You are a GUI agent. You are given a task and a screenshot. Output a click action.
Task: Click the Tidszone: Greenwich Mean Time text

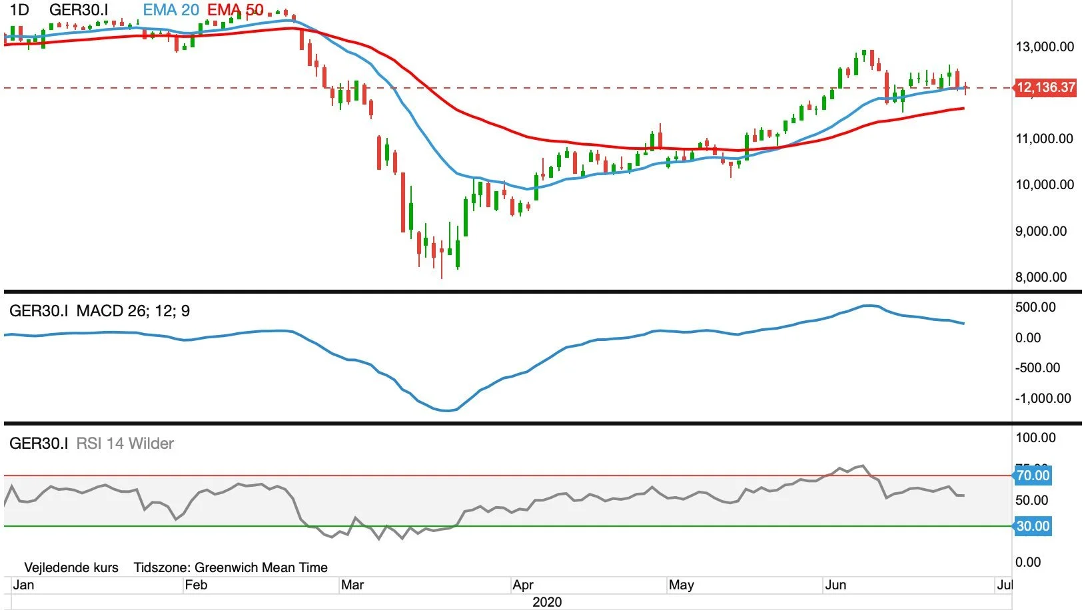pyautogui.click(x=231, y=567)
